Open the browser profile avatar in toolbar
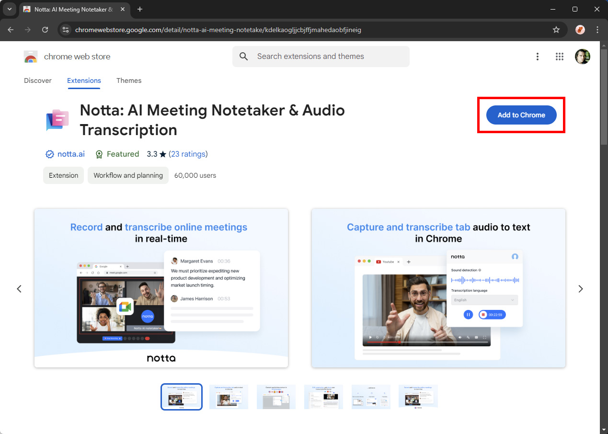The width and height of the screenshot is (608, 434). click(x=580, y=30)
